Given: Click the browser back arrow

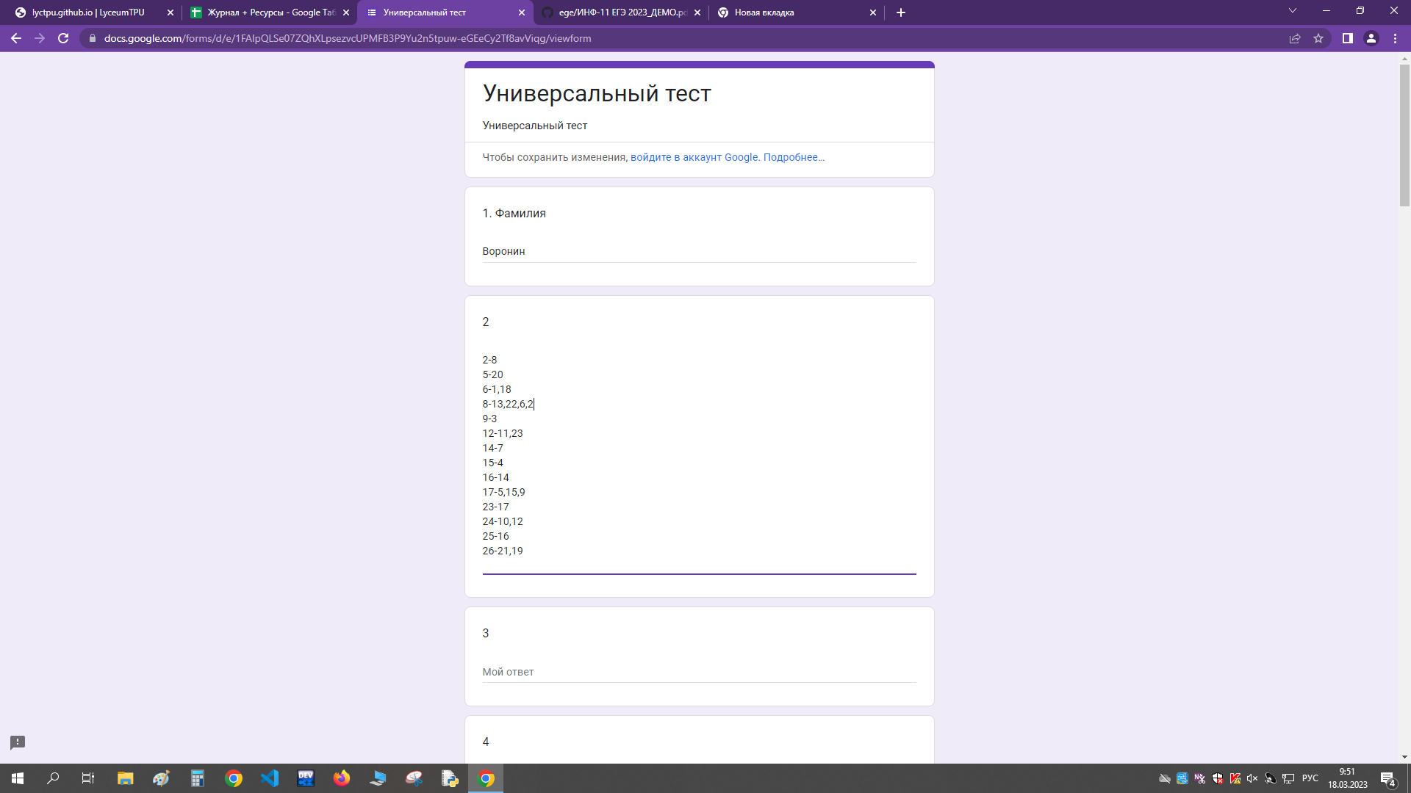Looking at the screenshot, I should point(16,38).
